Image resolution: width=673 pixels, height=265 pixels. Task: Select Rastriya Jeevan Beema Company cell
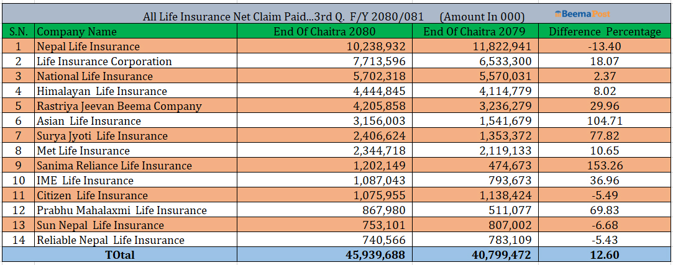coord(119,106)
